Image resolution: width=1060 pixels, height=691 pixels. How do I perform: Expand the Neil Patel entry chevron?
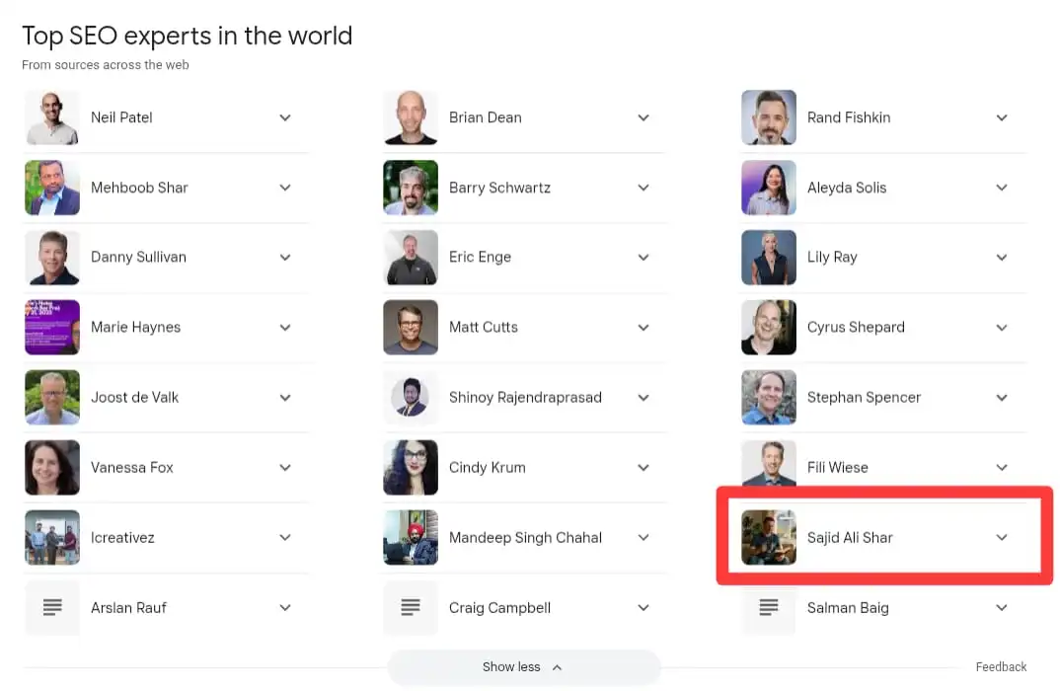coord(285,117)
